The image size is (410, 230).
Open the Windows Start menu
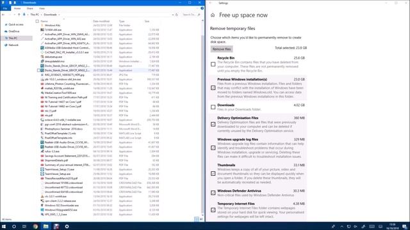tap(4, 226)
